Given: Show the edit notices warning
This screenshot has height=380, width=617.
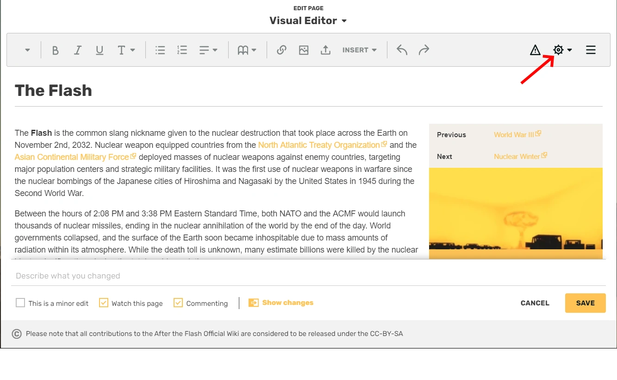Looking at the screenshot, I should pos(535,50).
